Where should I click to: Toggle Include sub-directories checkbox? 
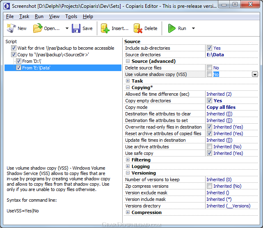(x=209, y=48)
